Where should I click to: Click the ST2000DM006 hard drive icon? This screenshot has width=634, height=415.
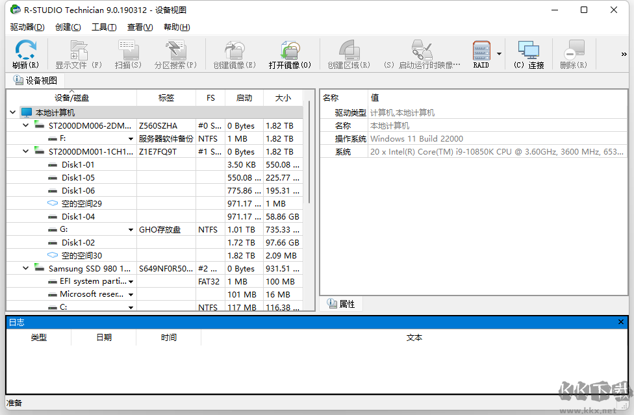point(39,125)
